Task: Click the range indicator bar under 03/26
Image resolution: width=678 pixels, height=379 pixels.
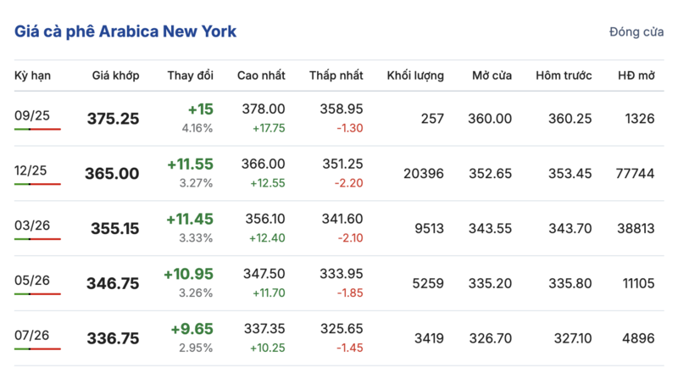Action: (37, 239)
